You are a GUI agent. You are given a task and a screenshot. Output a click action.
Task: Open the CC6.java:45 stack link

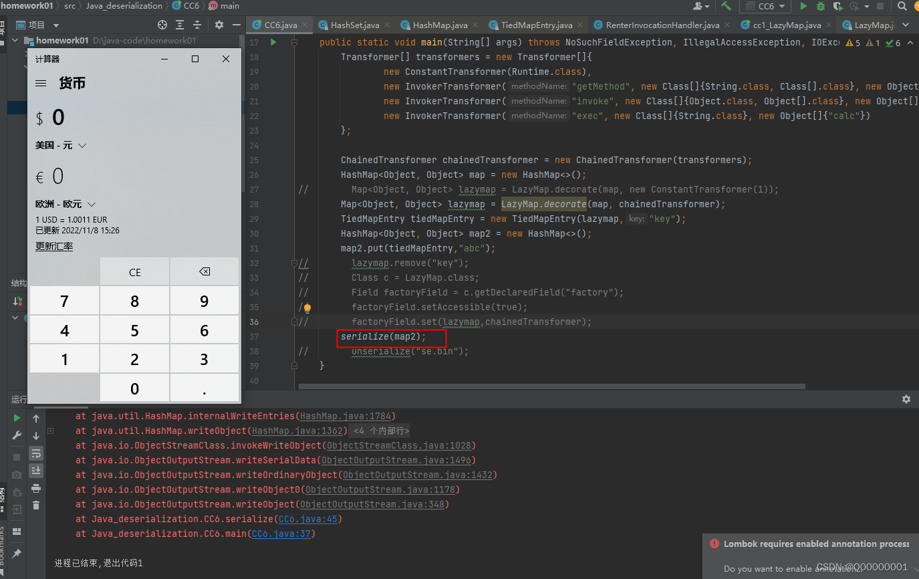point(309,519)
